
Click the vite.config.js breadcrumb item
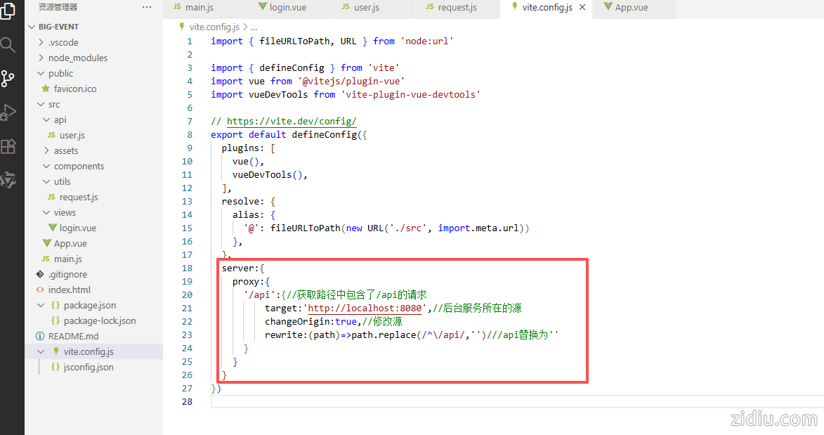click(x=214, y=27)
